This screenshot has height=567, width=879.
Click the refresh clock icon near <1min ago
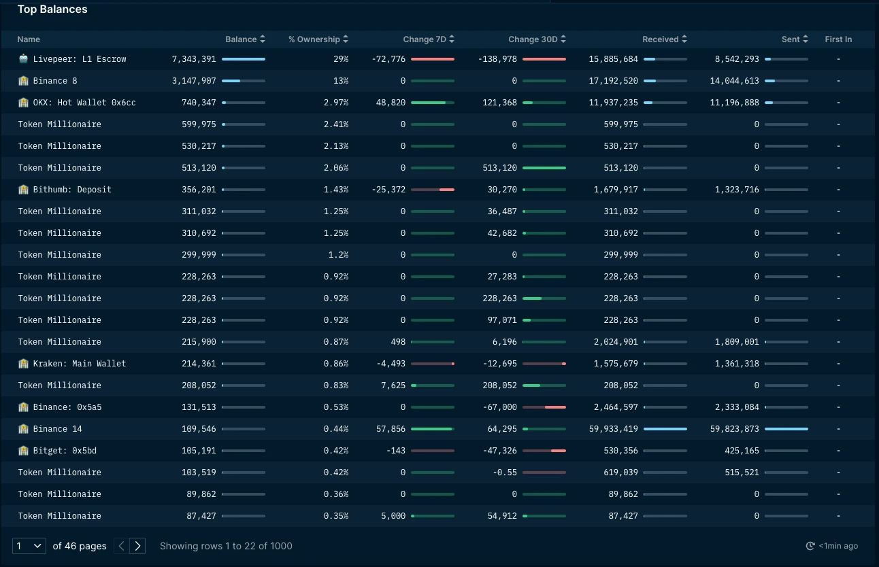pos(810,546)
